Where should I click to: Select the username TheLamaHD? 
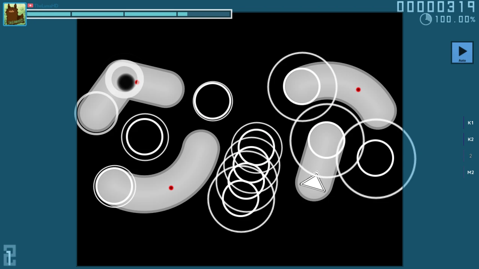(46, 6)
